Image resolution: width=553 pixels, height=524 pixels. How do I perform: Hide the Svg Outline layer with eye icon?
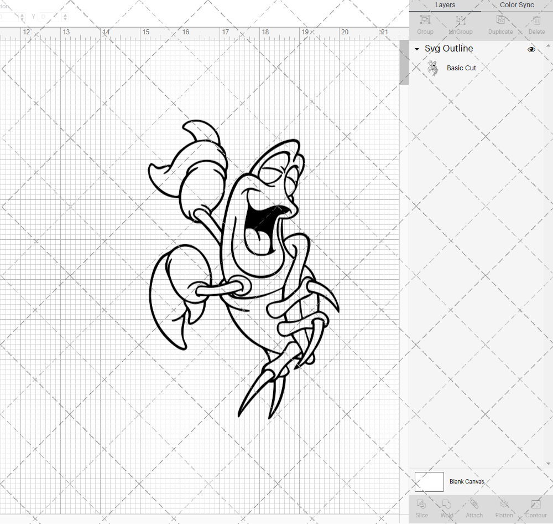(531, 49)
